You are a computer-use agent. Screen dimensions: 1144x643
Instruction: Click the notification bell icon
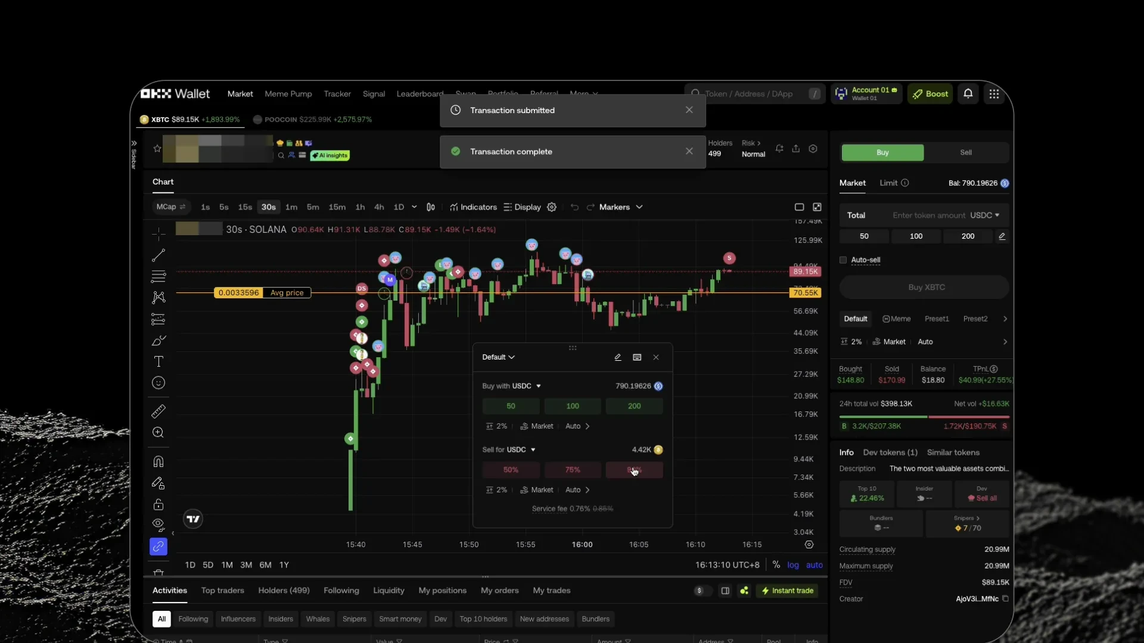tap(968, 93)
